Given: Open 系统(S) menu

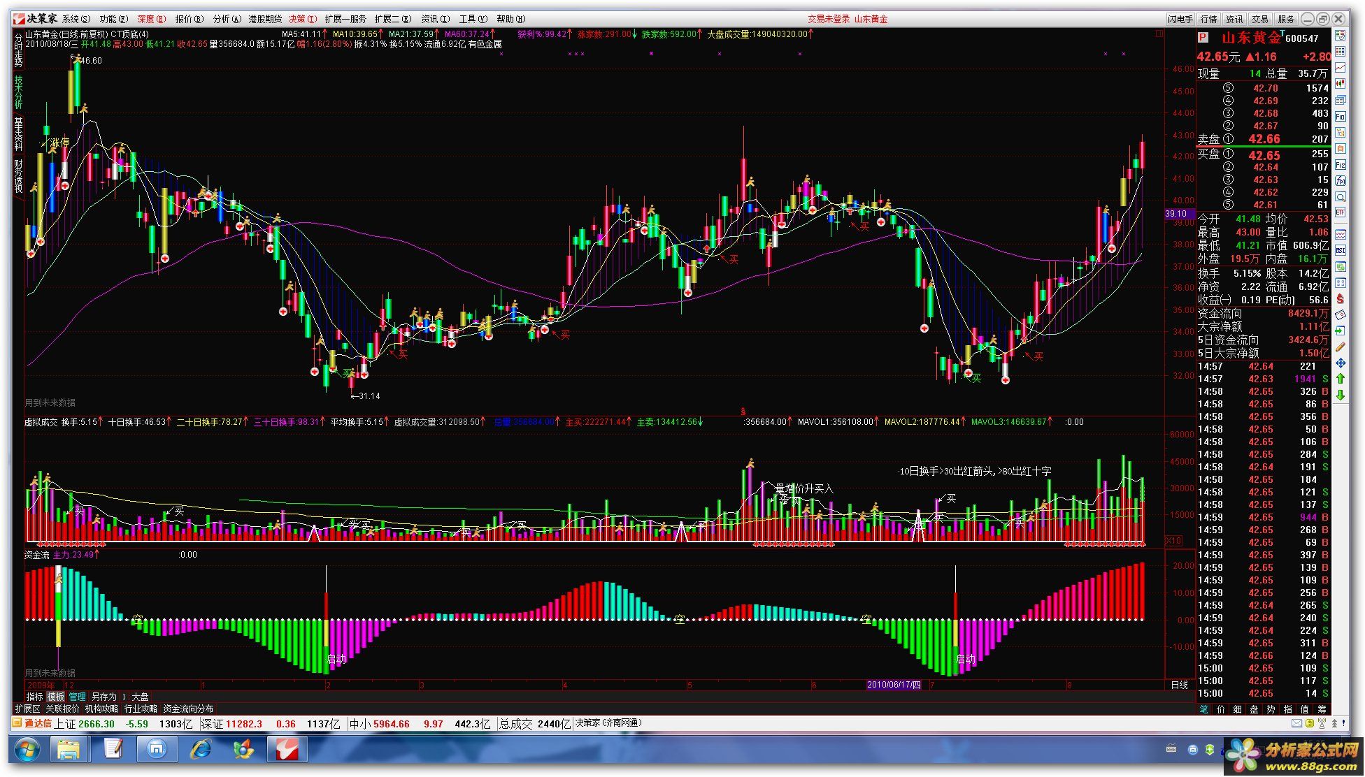Looking at the screenshot, I should tap(76, 19).
